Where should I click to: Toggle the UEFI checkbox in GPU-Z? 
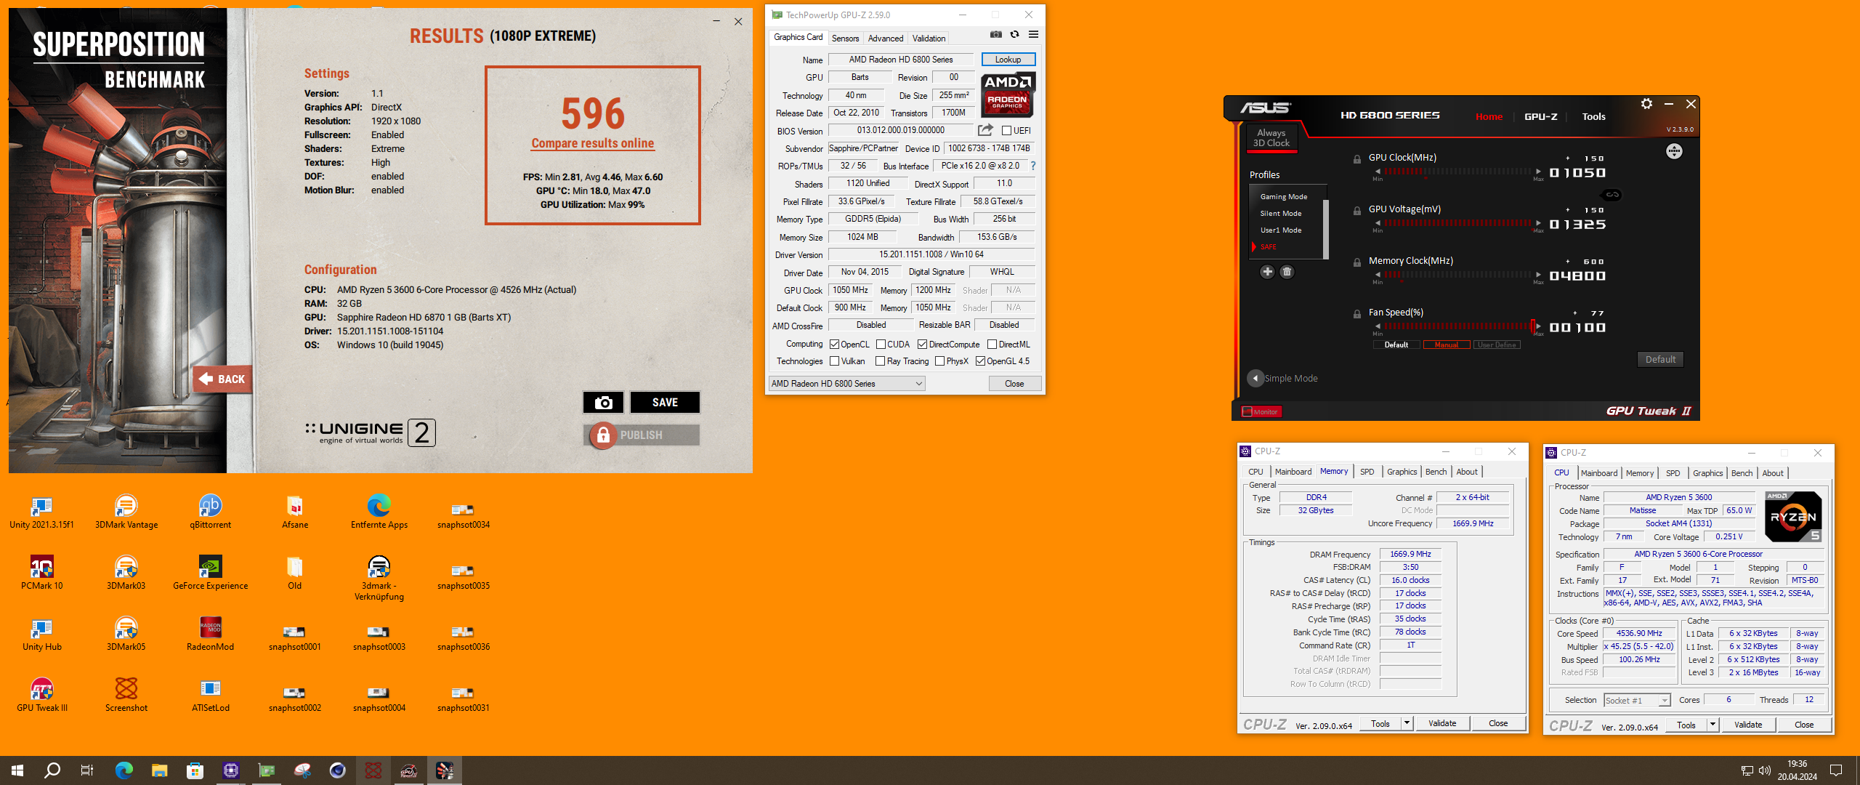[x=1006, y=131]
